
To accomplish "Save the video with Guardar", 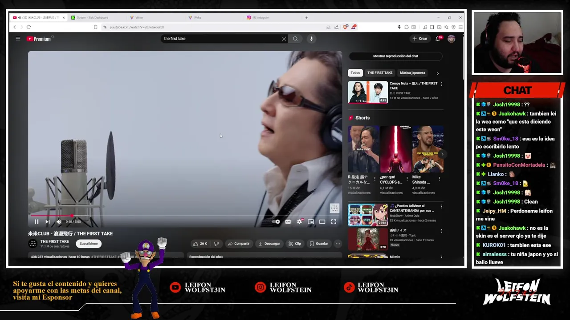I will tap(319, 244).
